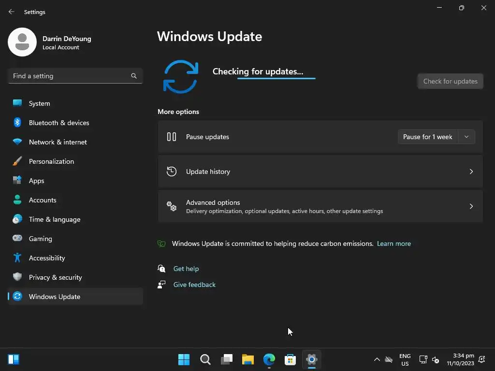Open the clock showing 3:34 pm
Screen dimensions: 495x371
(460, 359)
